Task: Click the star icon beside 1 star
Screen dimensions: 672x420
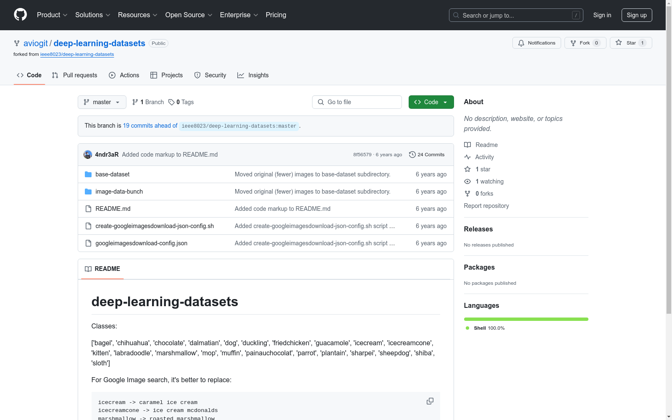Action: click(467, 169)
